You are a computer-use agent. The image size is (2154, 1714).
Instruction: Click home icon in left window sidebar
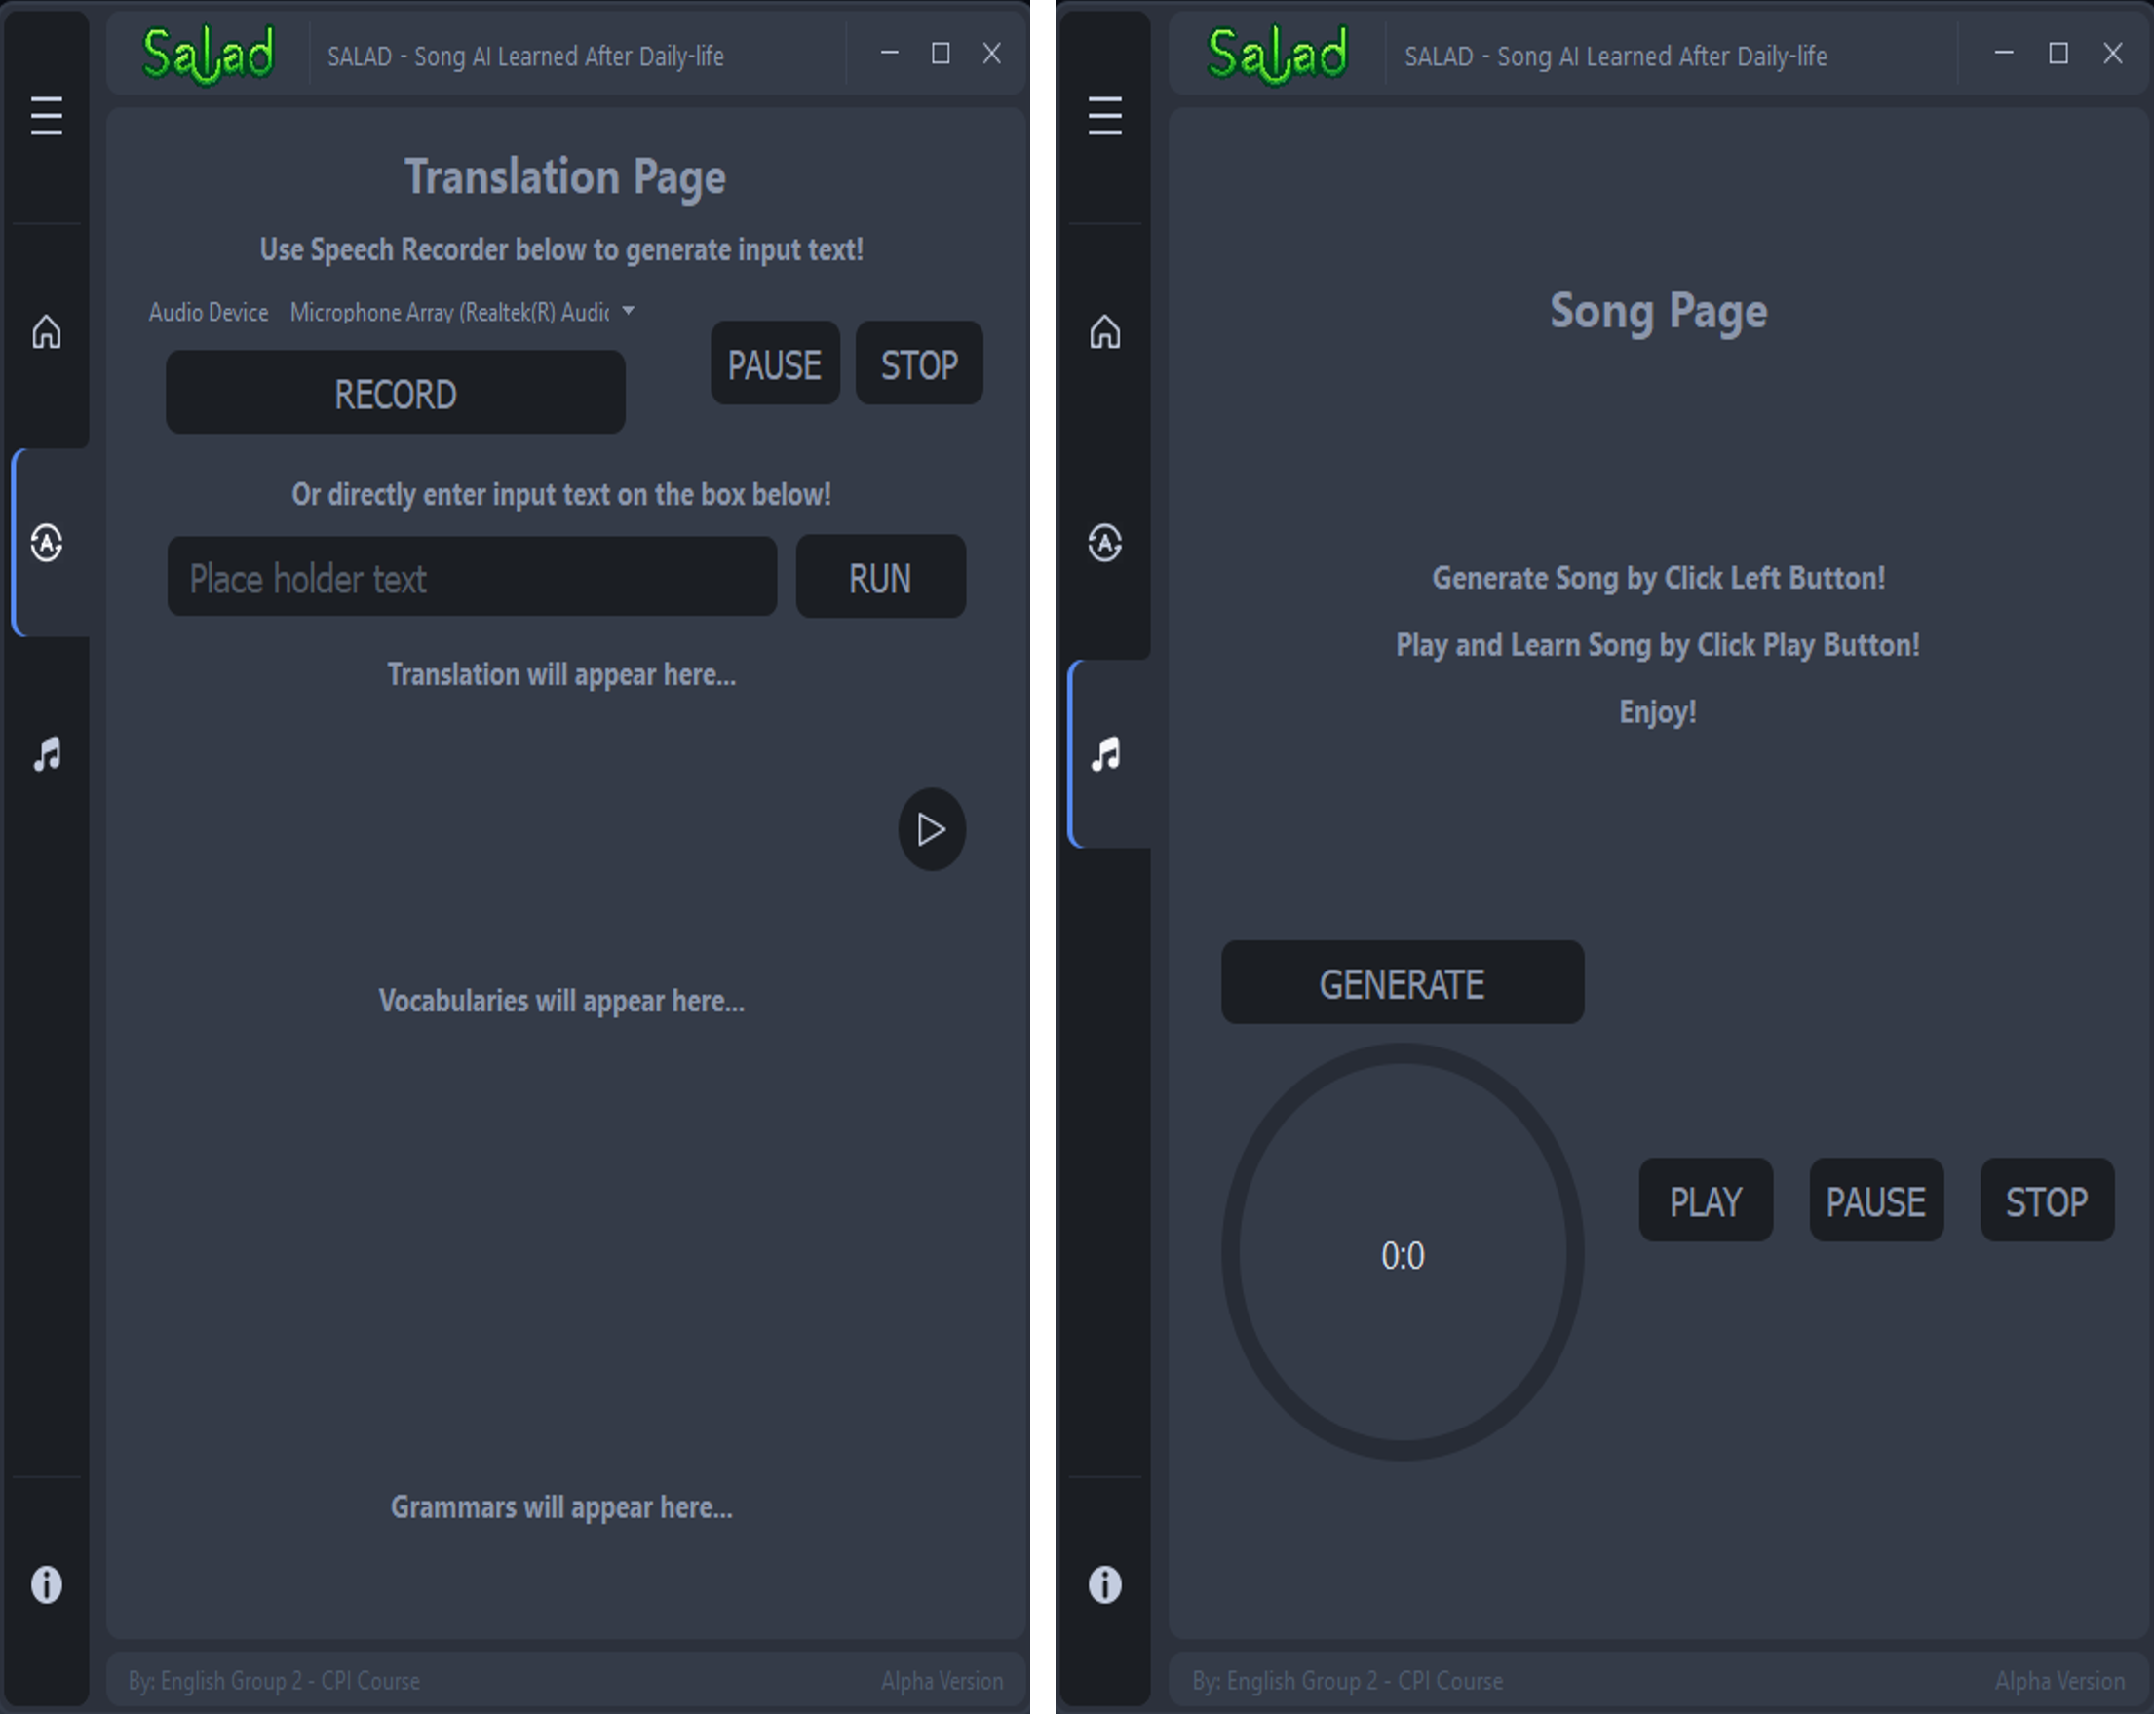46,331
